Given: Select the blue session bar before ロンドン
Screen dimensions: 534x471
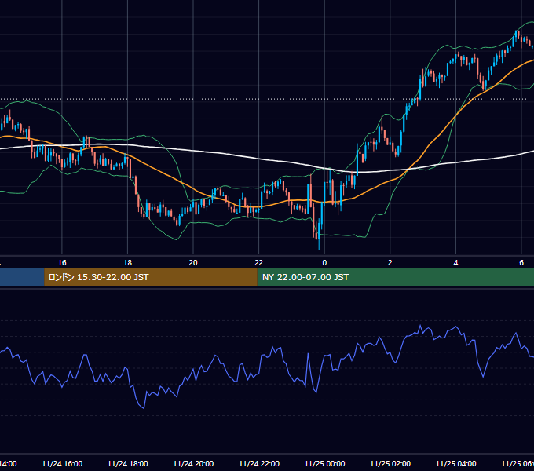Looking at the screenshot, I should click(22, 277).
